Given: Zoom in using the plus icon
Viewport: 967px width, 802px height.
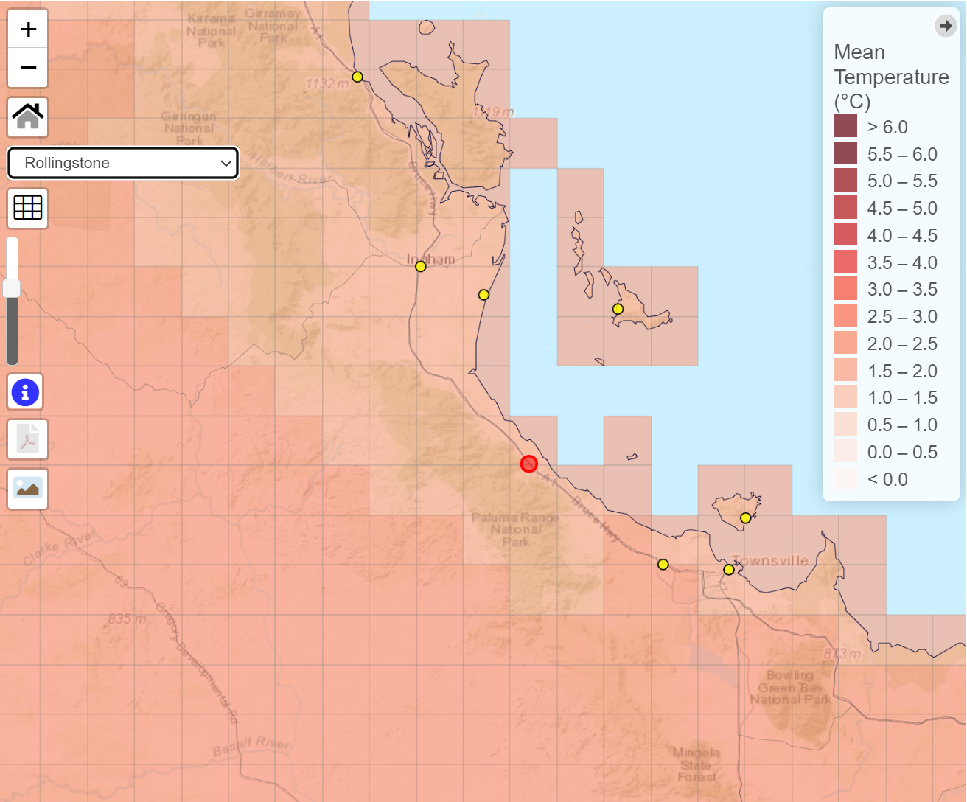Looking at the screenshot, I should coord(27,29).
